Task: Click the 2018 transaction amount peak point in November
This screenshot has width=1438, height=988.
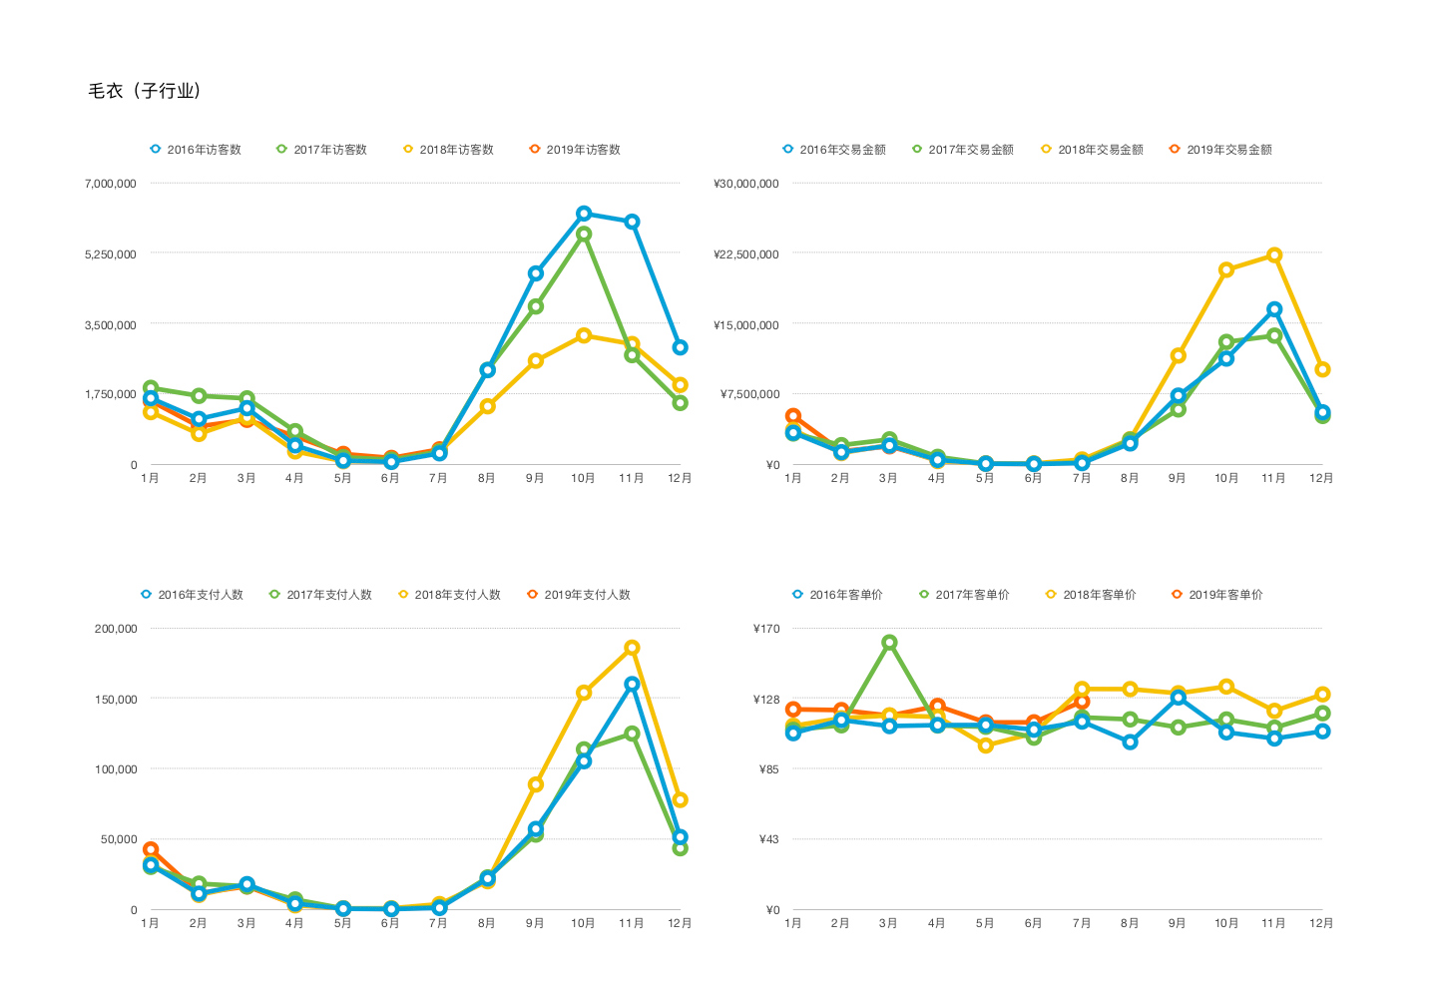Action: (x=1274, y=255)
